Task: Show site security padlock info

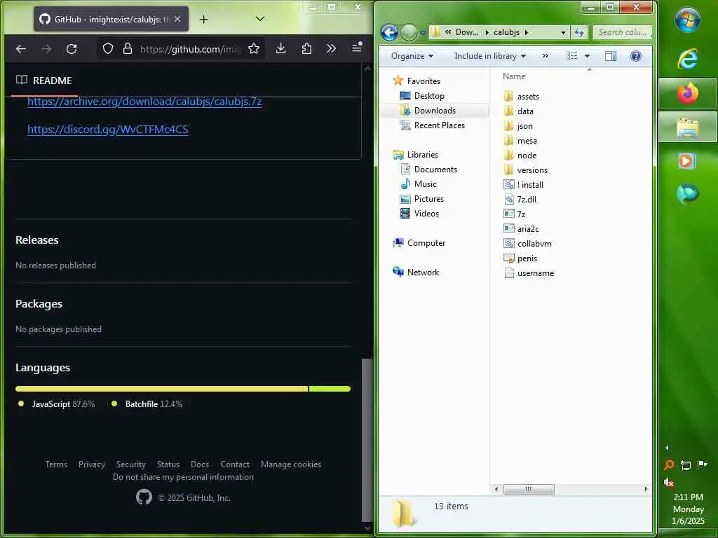Action: [x=128, y=49]
